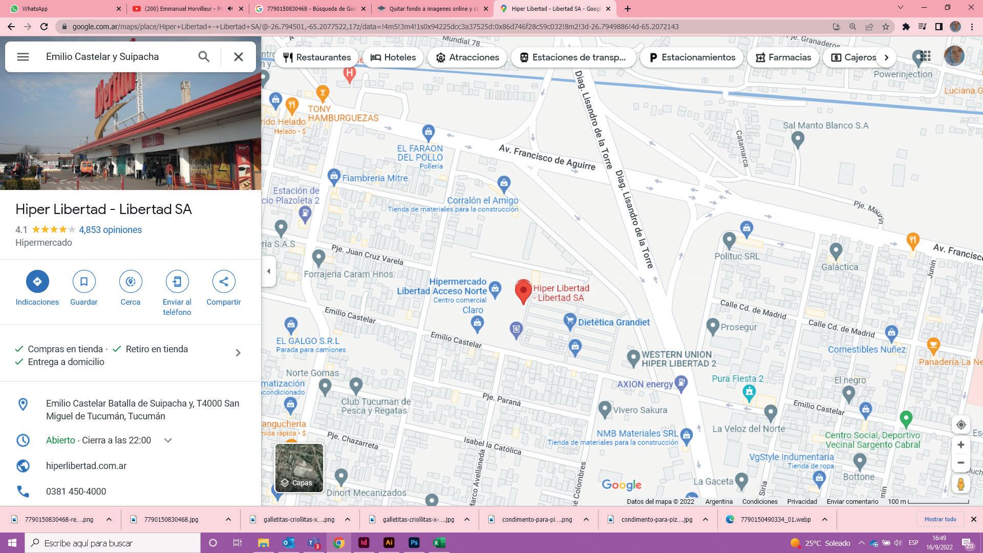Collapse the side panel arrow
This screenshot has height=553, width=983.
point(268,271)
